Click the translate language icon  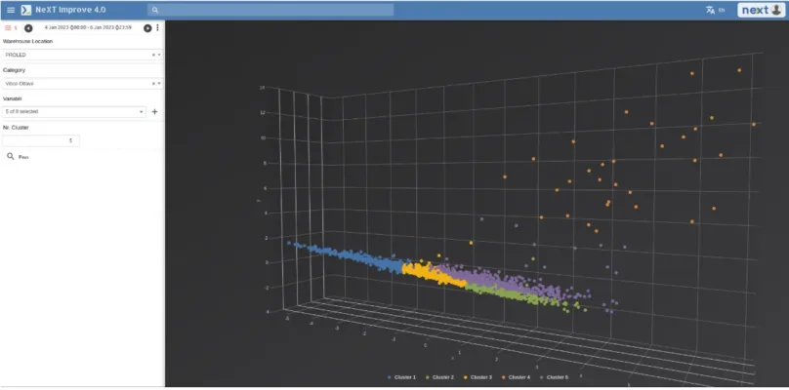point(710,10)
